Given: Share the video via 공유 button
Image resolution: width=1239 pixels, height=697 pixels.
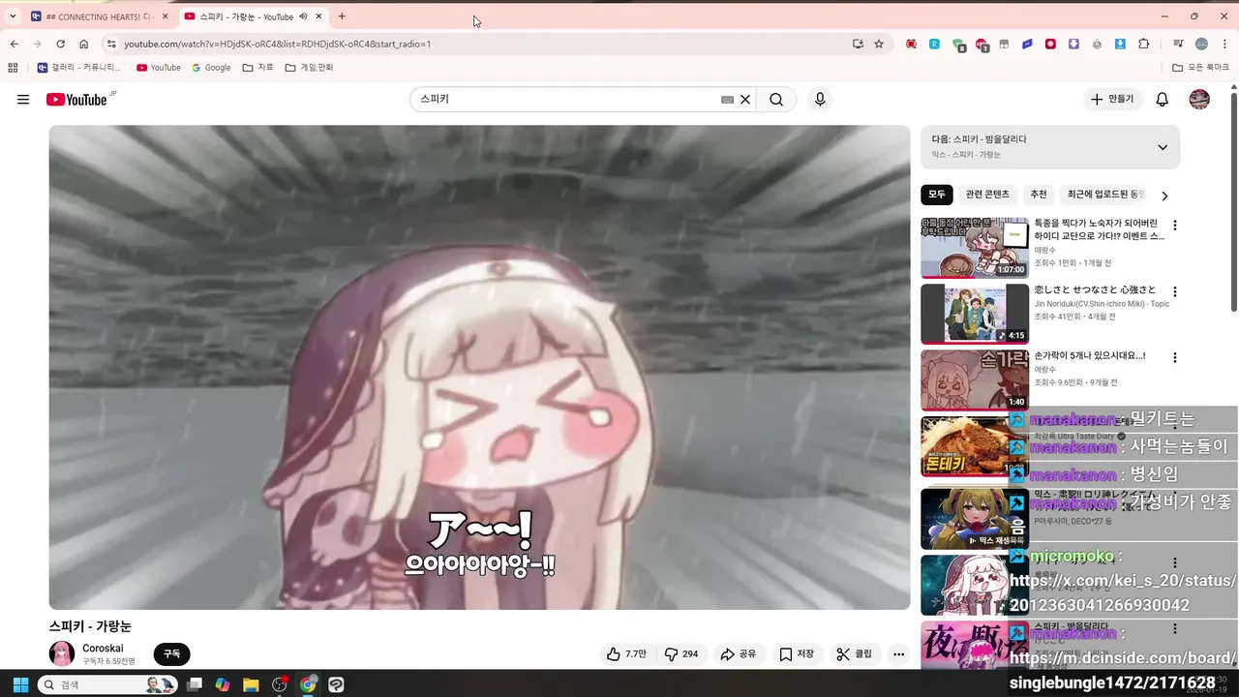Looking at the screenshot, I should click(x=739, y=654).
